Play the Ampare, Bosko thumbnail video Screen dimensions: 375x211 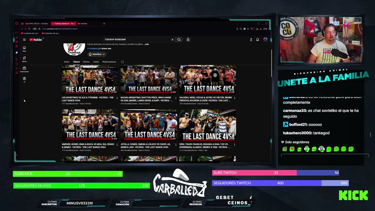pos(90,125)
